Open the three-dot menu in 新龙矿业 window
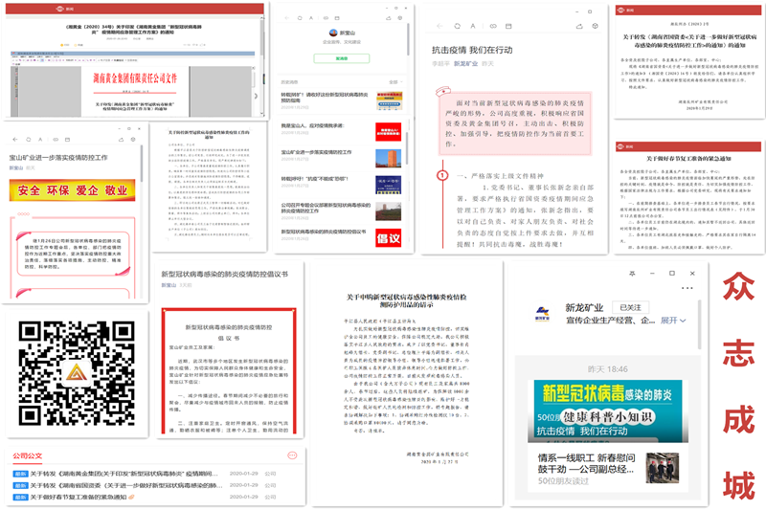This screenshot has height=510, width=766. click(x=687, y=288)
